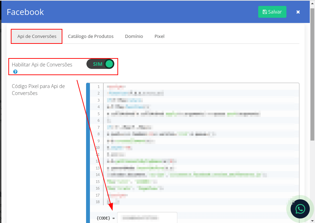
Task: Click the dialog's vertical scrollbar
Action: (x=313, y=74)
